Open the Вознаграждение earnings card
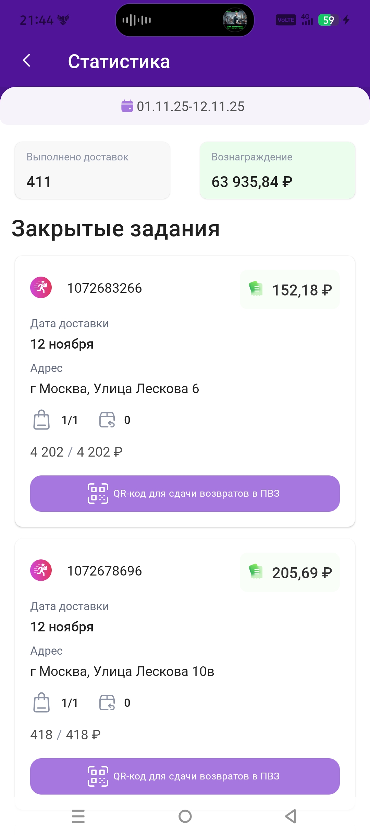370x835 pixels. 277,170
